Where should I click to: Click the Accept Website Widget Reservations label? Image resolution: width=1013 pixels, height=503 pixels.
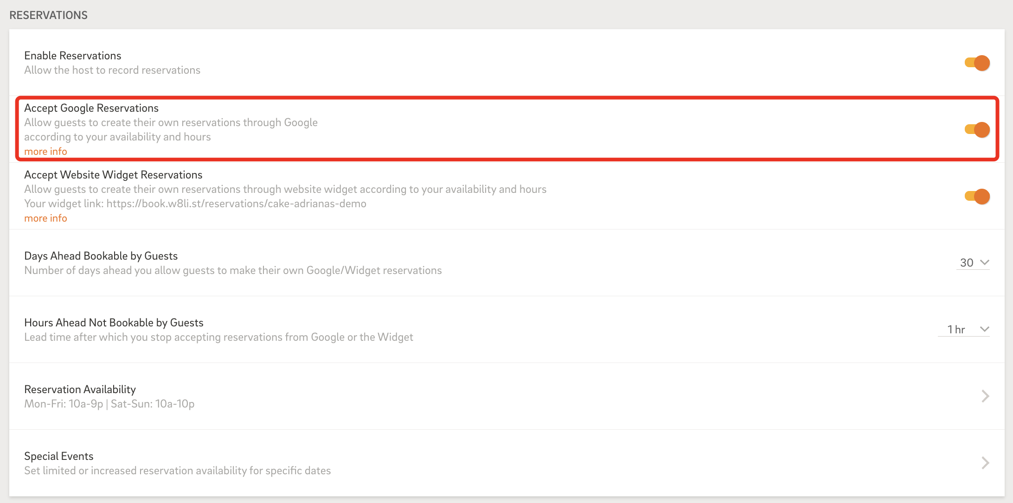tap(113, 175)
